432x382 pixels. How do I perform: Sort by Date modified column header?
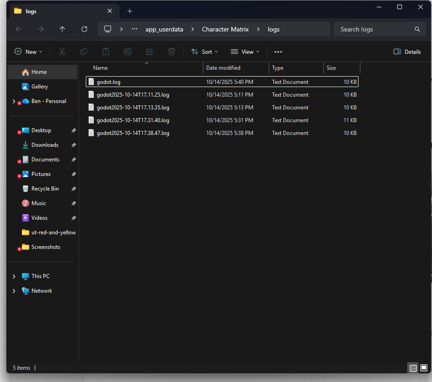pos(236,68)
